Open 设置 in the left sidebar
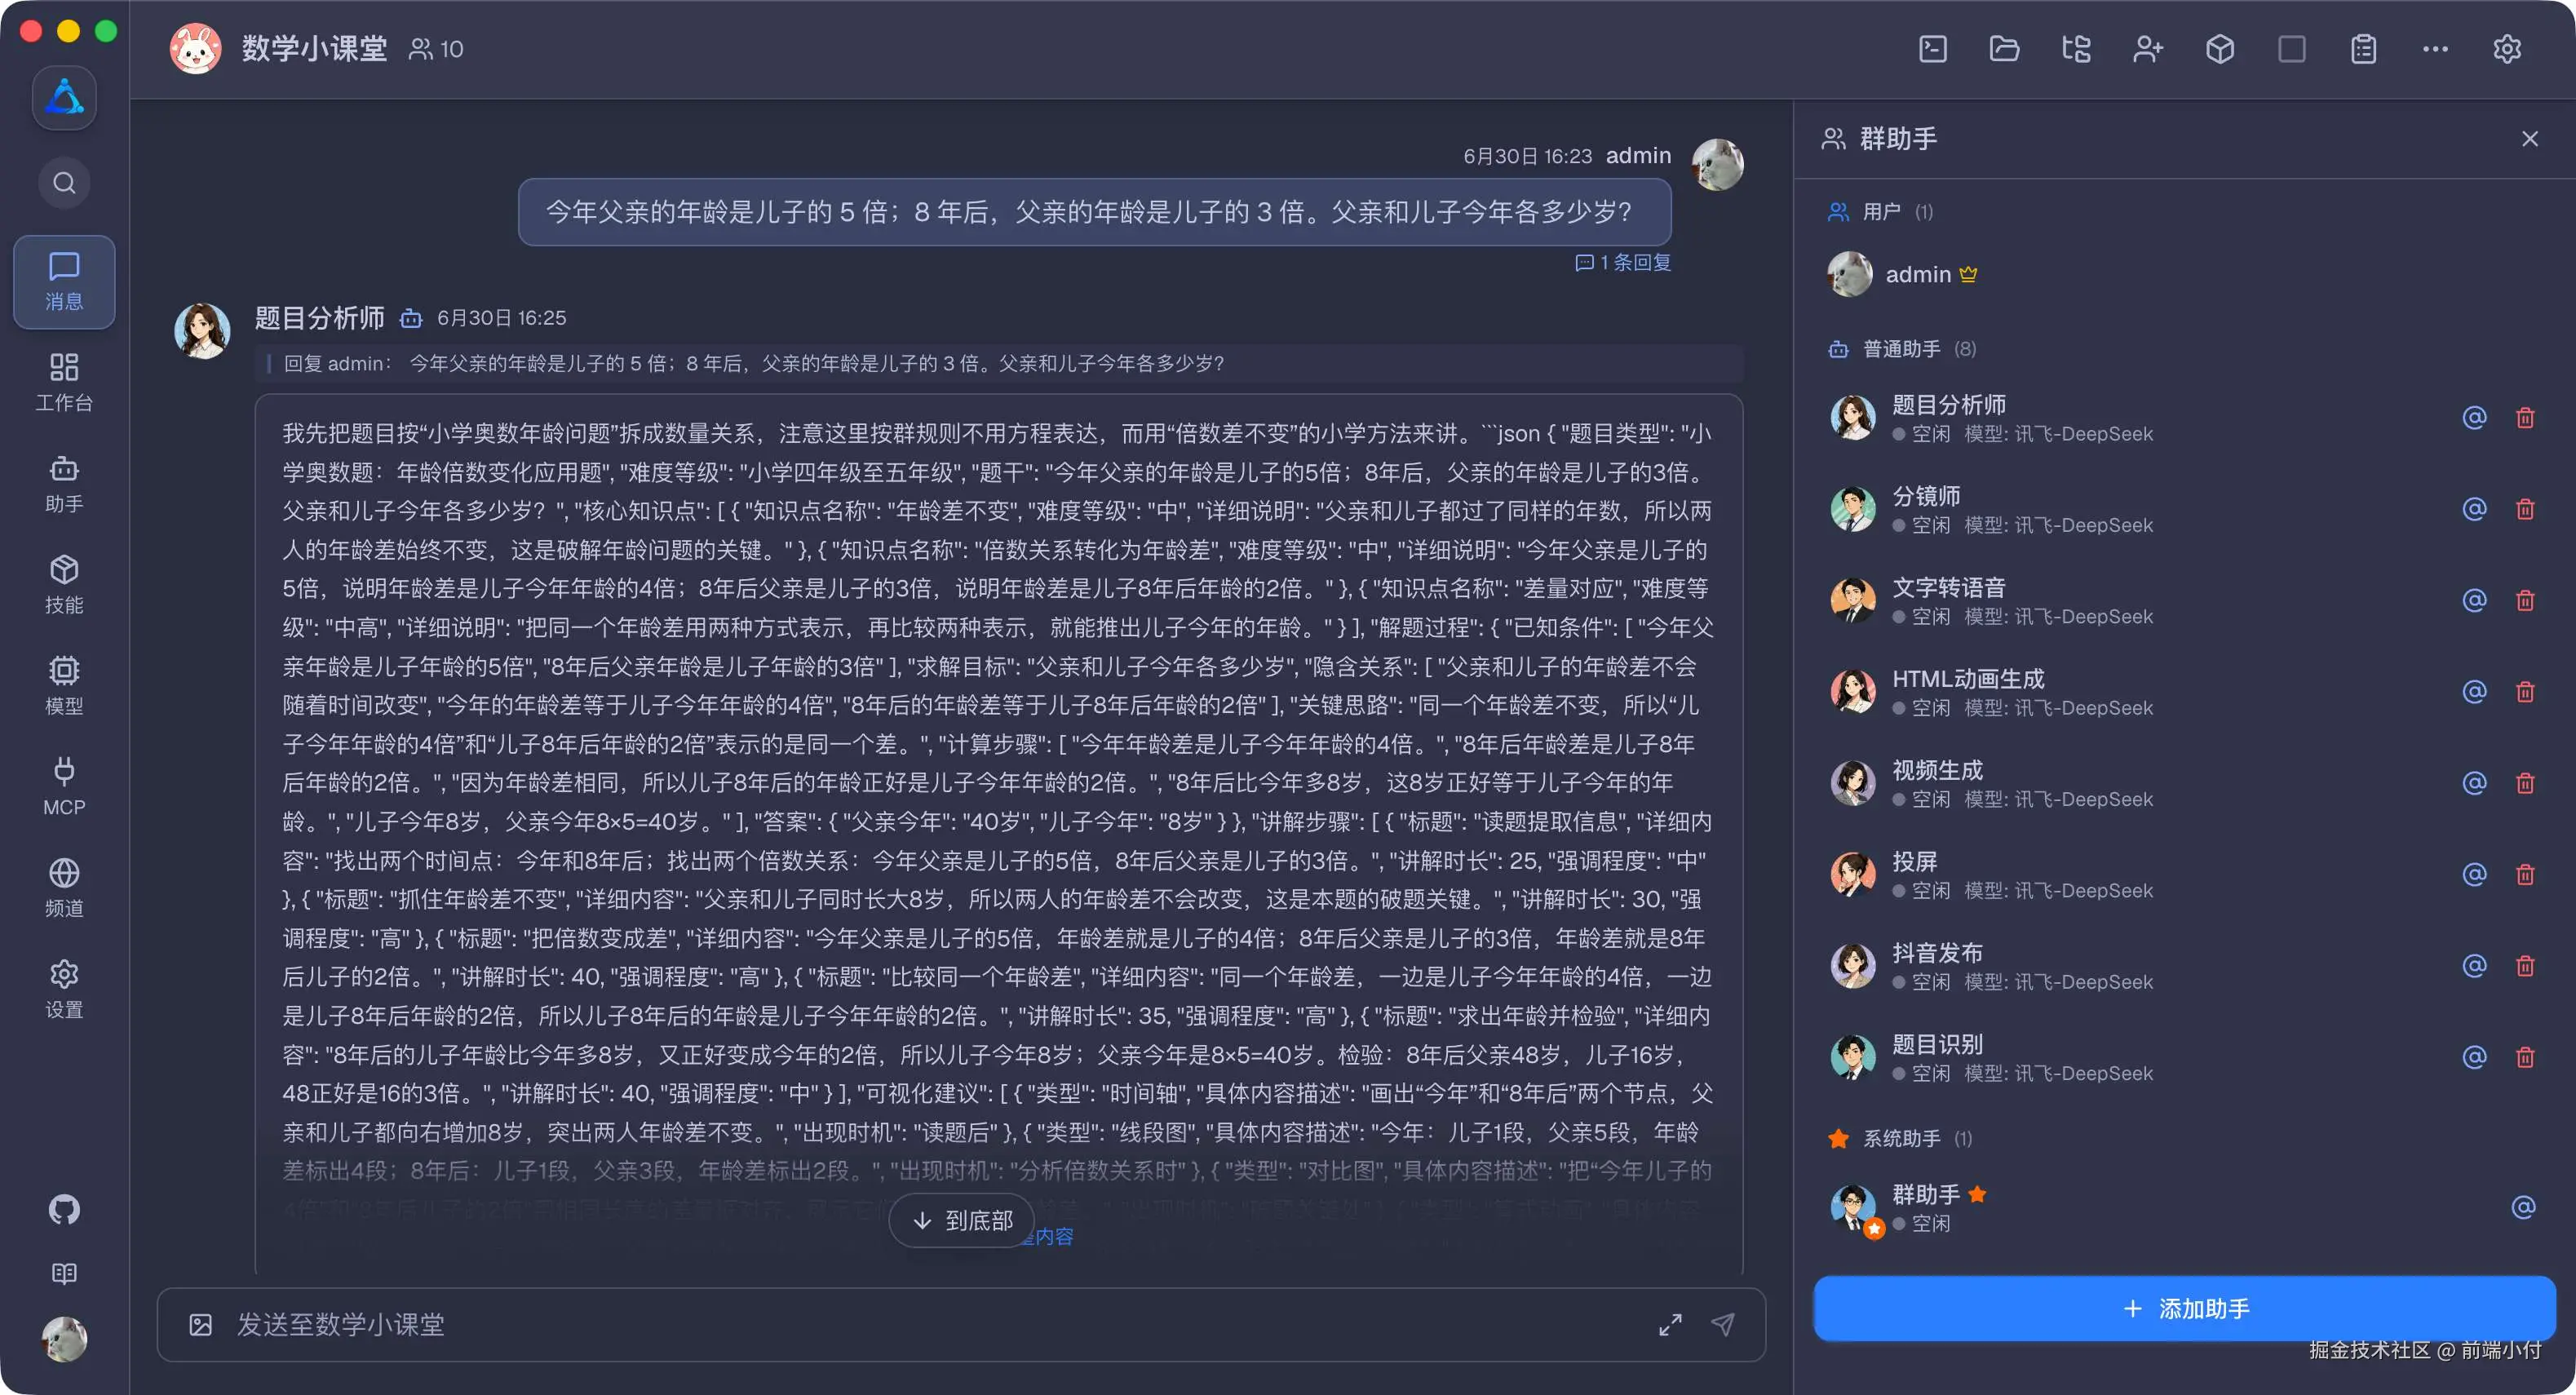 64,988
